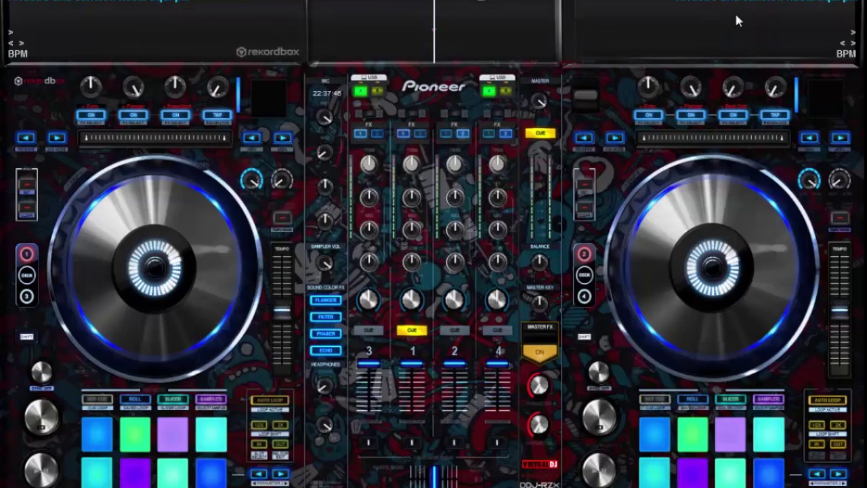Toggle yellow CUE button on channel 1
This screenshot has width=867, height=488.
pos(411,330)
